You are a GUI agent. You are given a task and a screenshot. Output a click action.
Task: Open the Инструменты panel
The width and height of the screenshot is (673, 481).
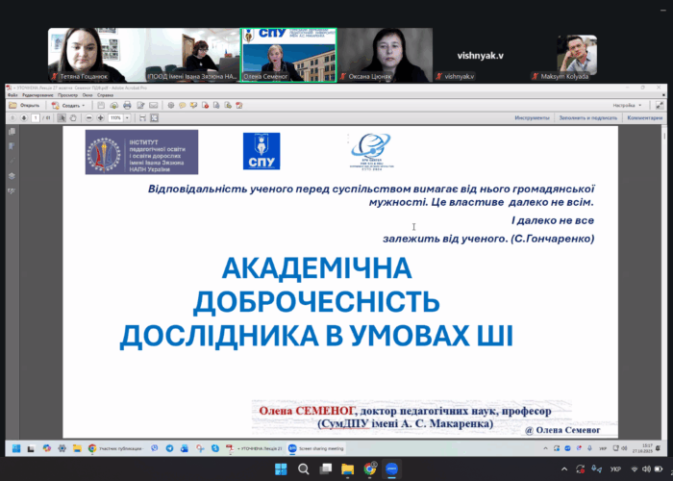532,117
